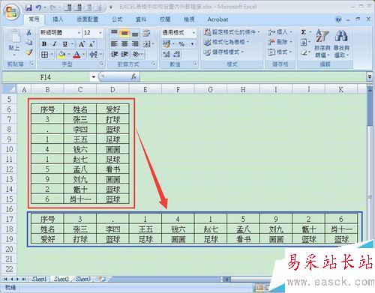Viewport: 375px width, 293px height.
Task: Undo the last action
Action: 39,7
